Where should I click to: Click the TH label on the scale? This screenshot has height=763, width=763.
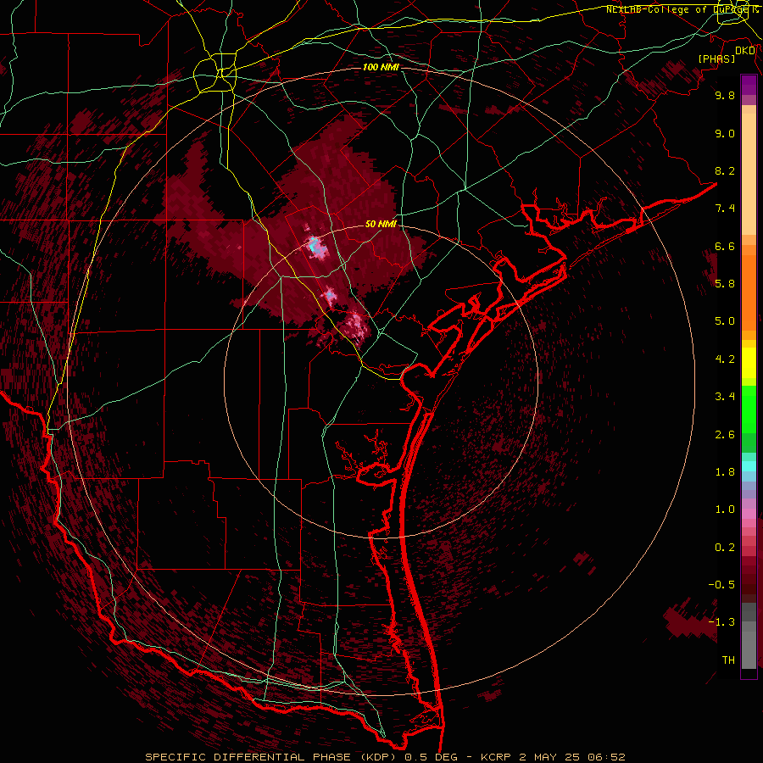tap(728, 660)
